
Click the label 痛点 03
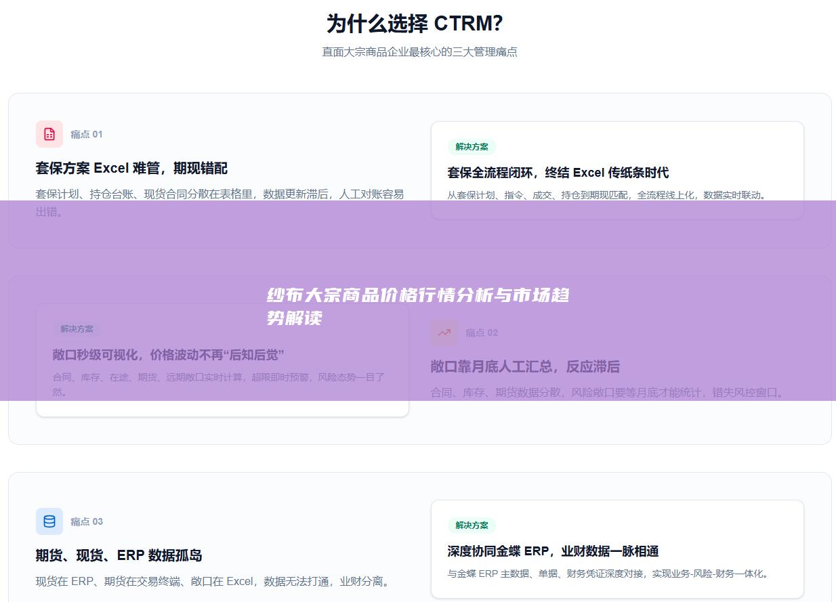tap(87, 521)
